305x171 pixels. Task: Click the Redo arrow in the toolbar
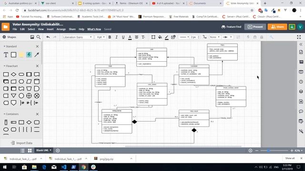[x=55, y=37]
